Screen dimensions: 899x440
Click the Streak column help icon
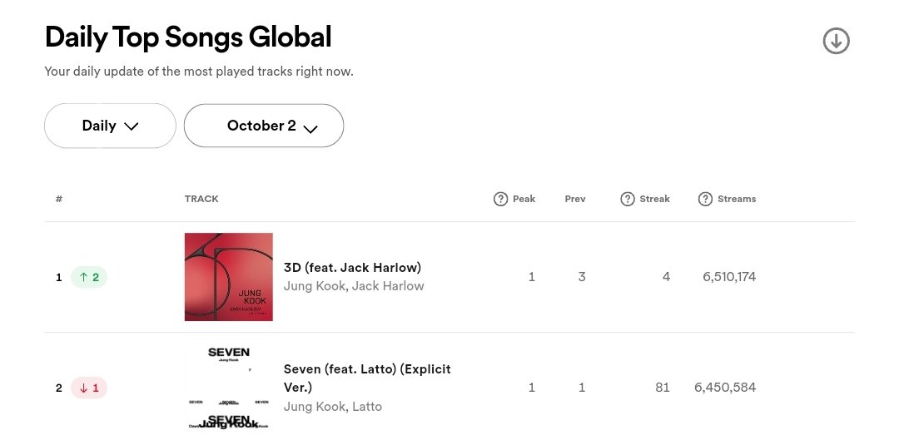[628, 199]
